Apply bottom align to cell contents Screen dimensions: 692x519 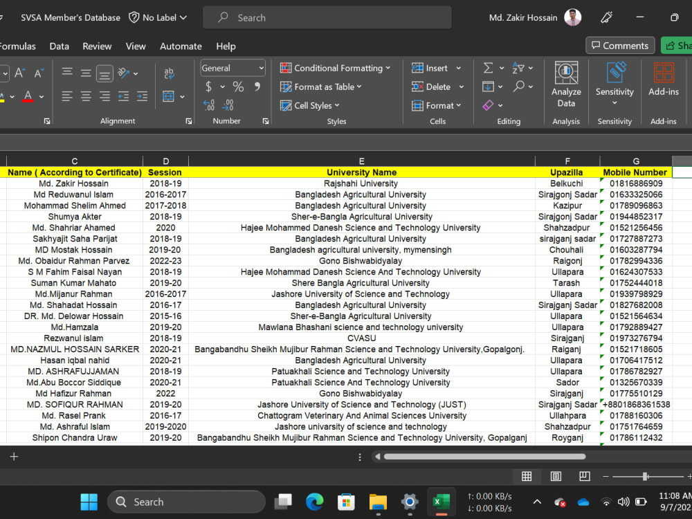click(104, 74)
